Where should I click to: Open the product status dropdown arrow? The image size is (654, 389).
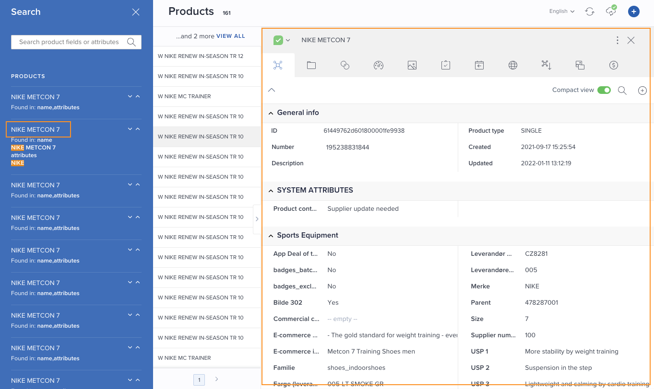288,40
